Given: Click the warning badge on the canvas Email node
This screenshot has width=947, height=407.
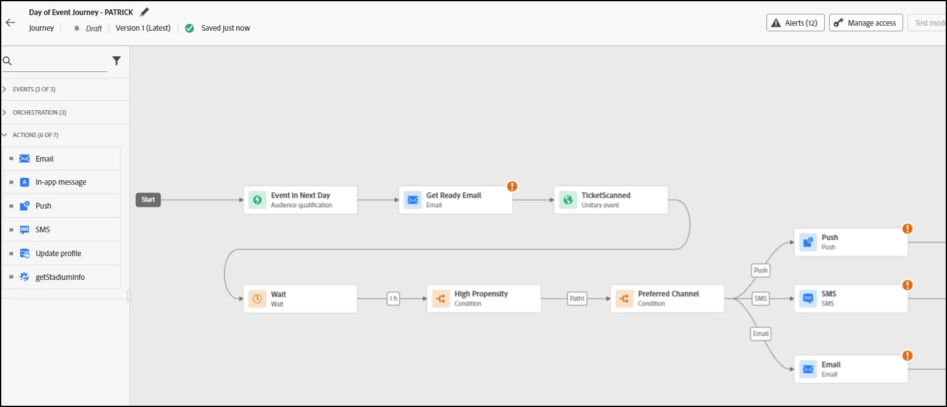Looking at the screenshot, I should click(x=907, y=356).
